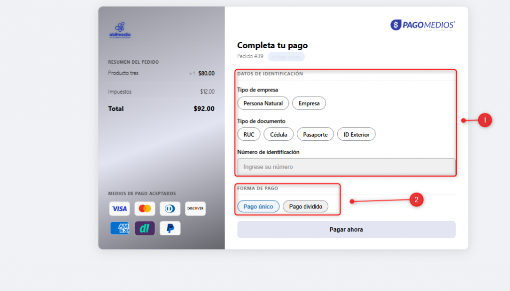Click the PagoMedios logo
The height and width of the screenshot is (291, 510).
tap(422, 25)
